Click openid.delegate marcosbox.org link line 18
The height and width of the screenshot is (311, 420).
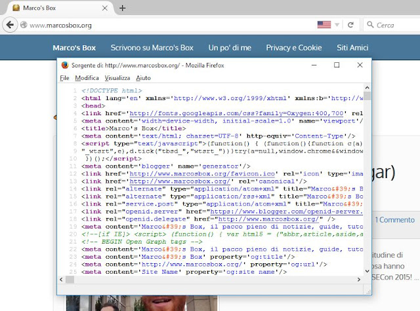[268, 219]
